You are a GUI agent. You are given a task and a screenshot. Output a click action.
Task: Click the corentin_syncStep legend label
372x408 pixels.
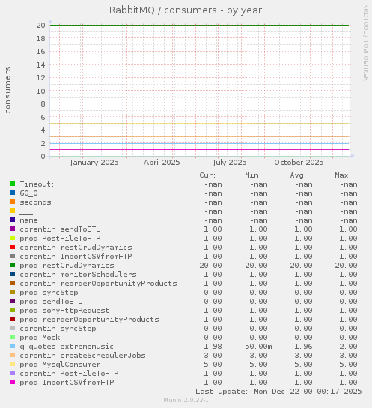pos(58,328)
